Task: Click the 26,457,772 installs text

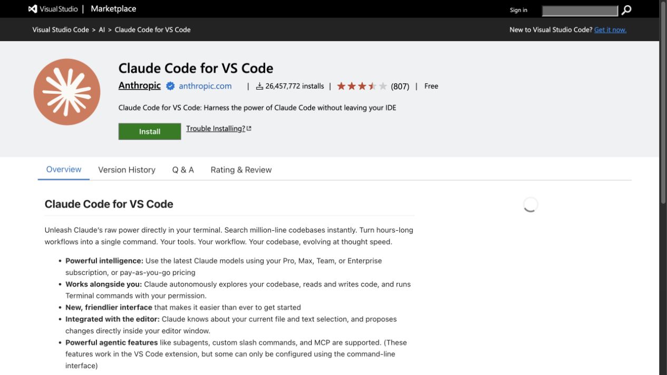Action: [295, 86]
